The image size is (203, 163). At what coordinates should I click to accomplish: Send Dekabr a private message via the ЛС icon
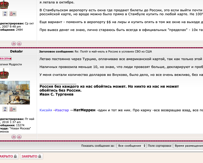13,109
